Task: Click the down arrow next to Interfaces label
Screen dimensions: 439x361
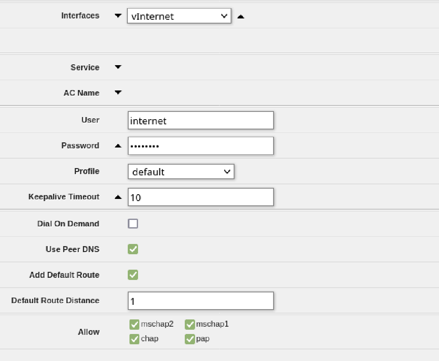Action: tap(118, 16)
